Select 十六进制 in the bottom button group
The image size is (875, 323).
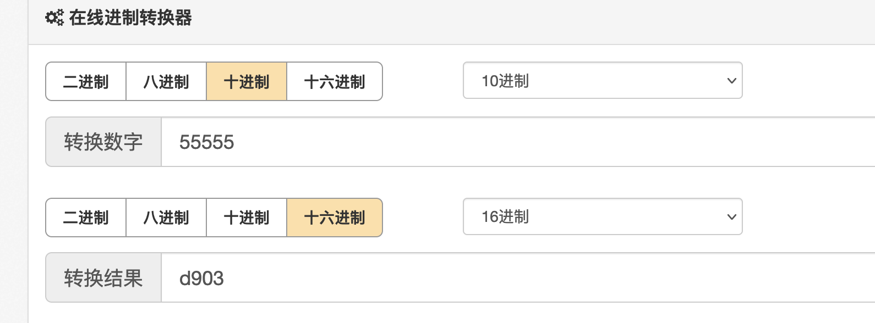(x=334, y=218)
